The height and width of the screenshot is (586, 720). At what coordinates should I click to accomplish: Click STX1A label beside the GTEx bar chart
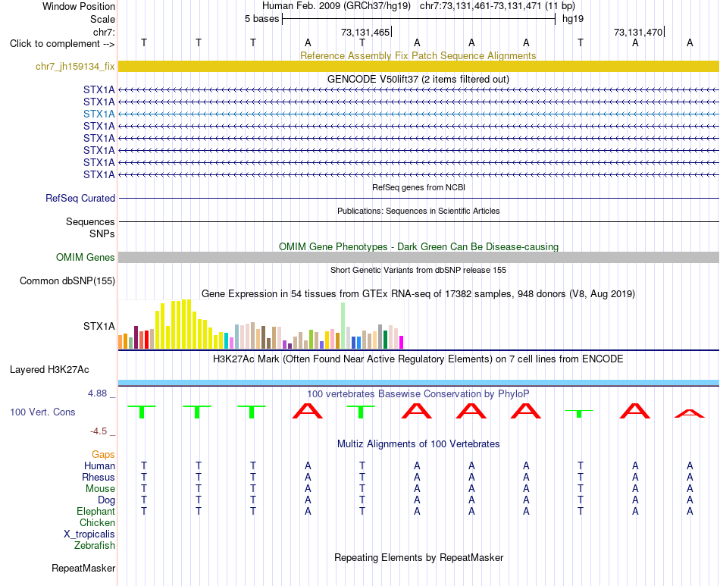(99, 326)
